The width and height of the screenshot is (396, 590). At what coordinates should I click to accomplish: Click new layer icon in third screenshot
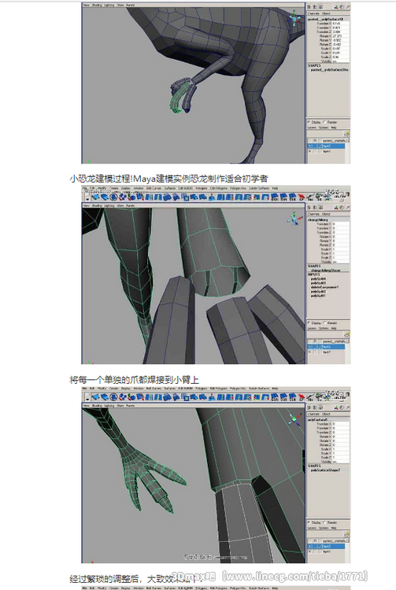pyautogui.click(x=346, y=533)
